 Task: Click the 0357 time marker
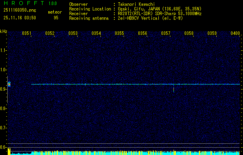pyautogui.click(x=166, y=33)
